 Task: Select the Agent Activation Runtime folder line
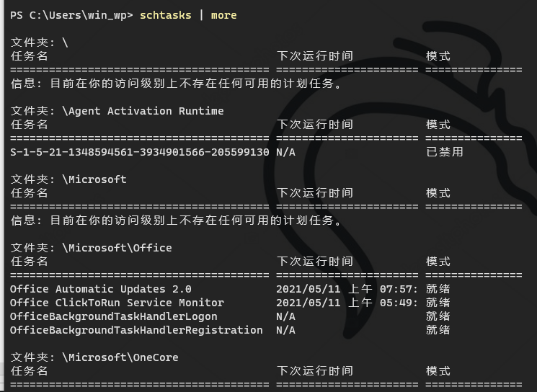click(117, 111)
